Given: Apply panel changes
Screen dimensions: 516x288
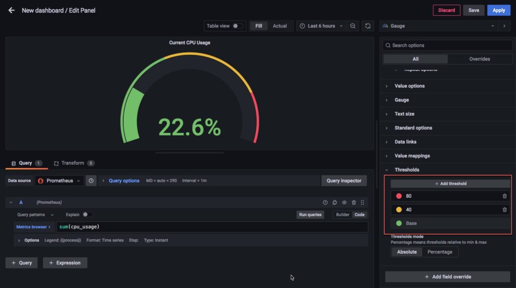Looking at the screenshot, I should (x=498, y=10).
